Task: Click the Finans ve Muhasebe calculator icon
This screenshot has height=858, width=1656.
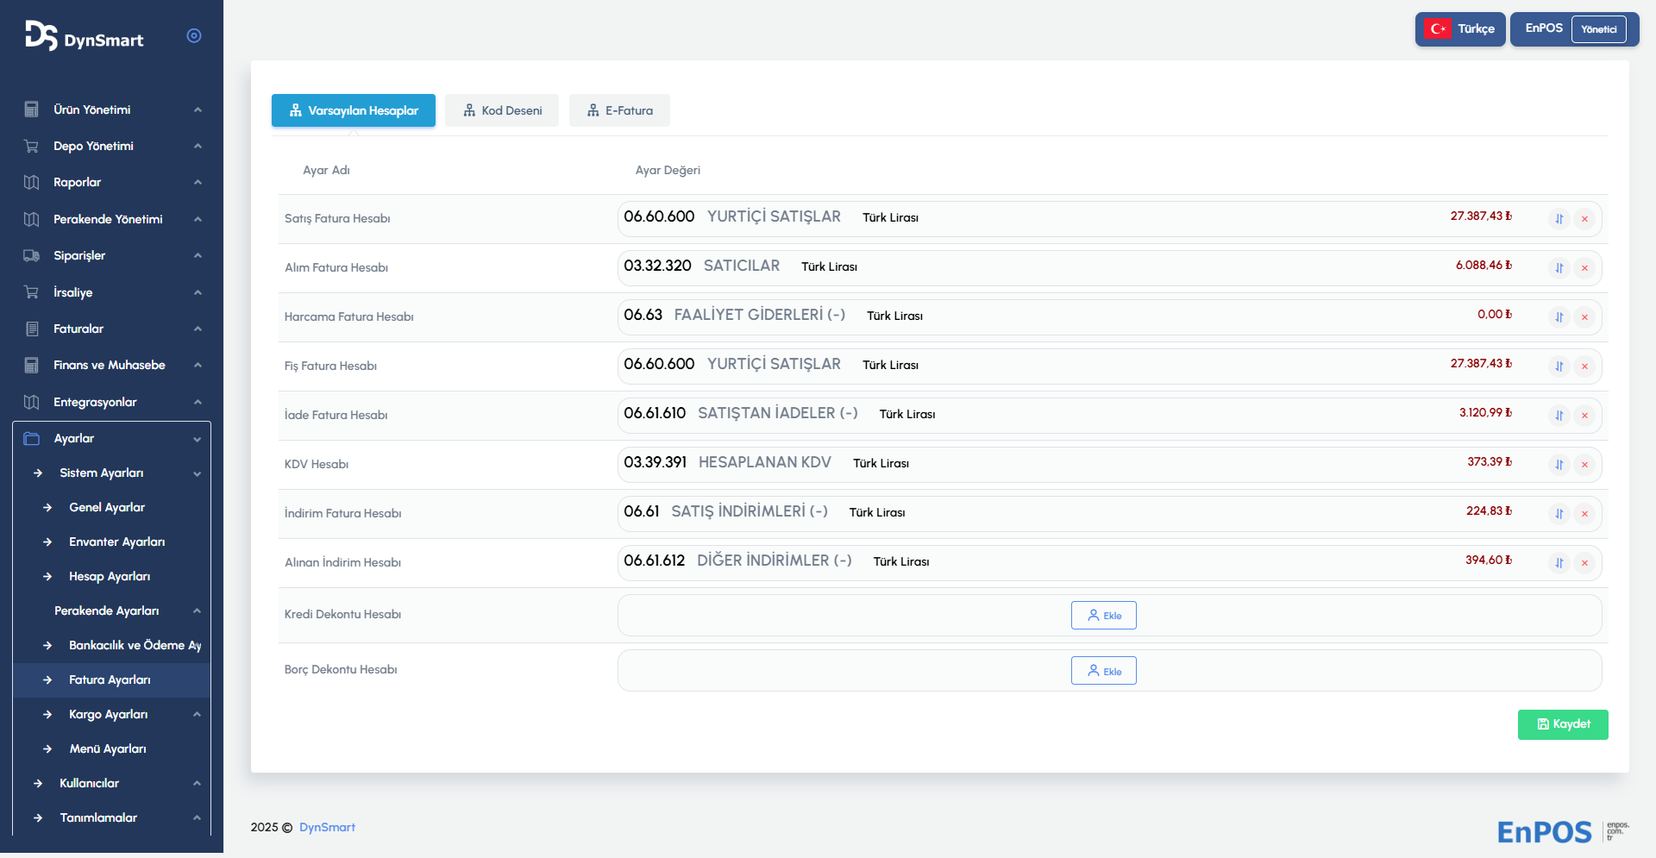Action: [x=32, y=366]
